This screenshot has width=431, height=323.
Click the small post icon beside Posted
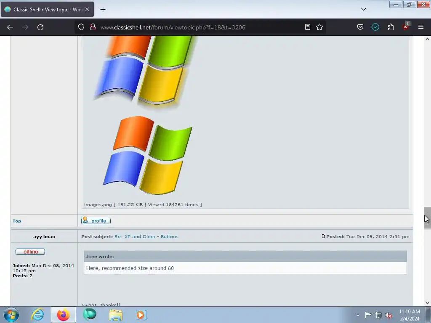(323, 236)
